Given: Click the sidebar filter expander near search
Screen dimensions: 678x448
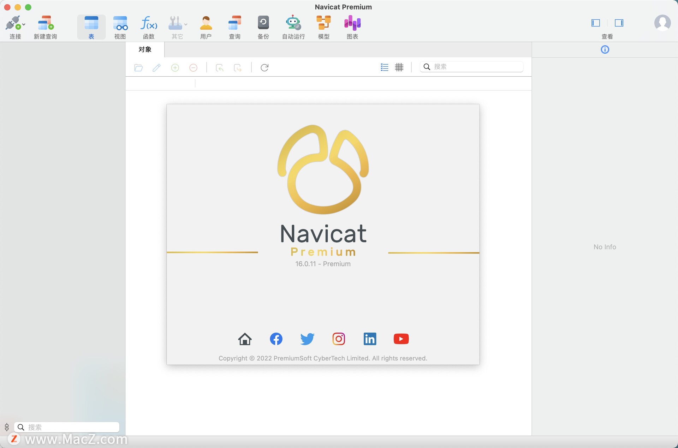Looking at the screenshot, I should [7, 427].
